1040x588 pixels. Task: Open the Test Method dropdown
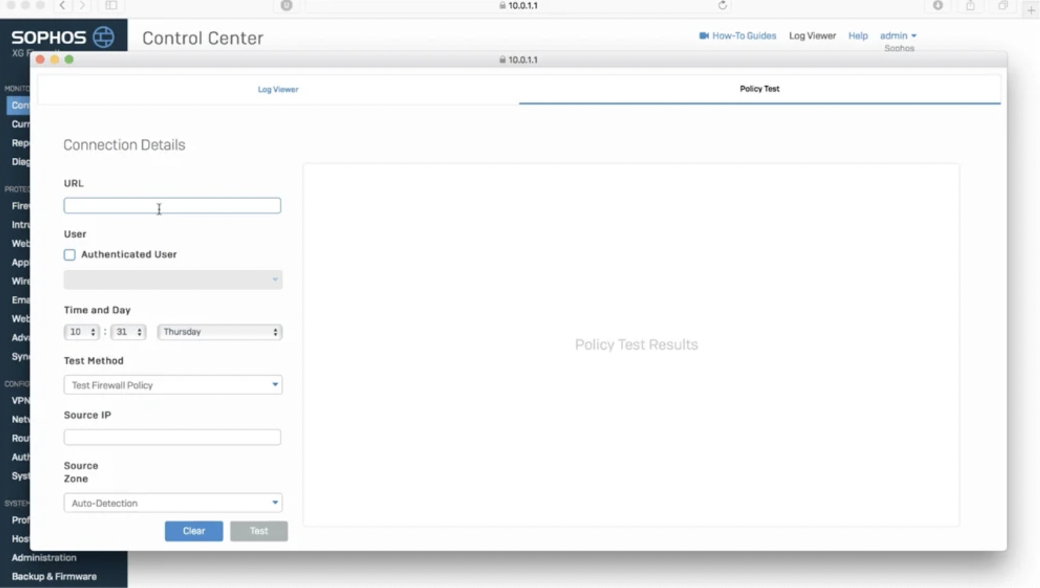pos(172,384)
